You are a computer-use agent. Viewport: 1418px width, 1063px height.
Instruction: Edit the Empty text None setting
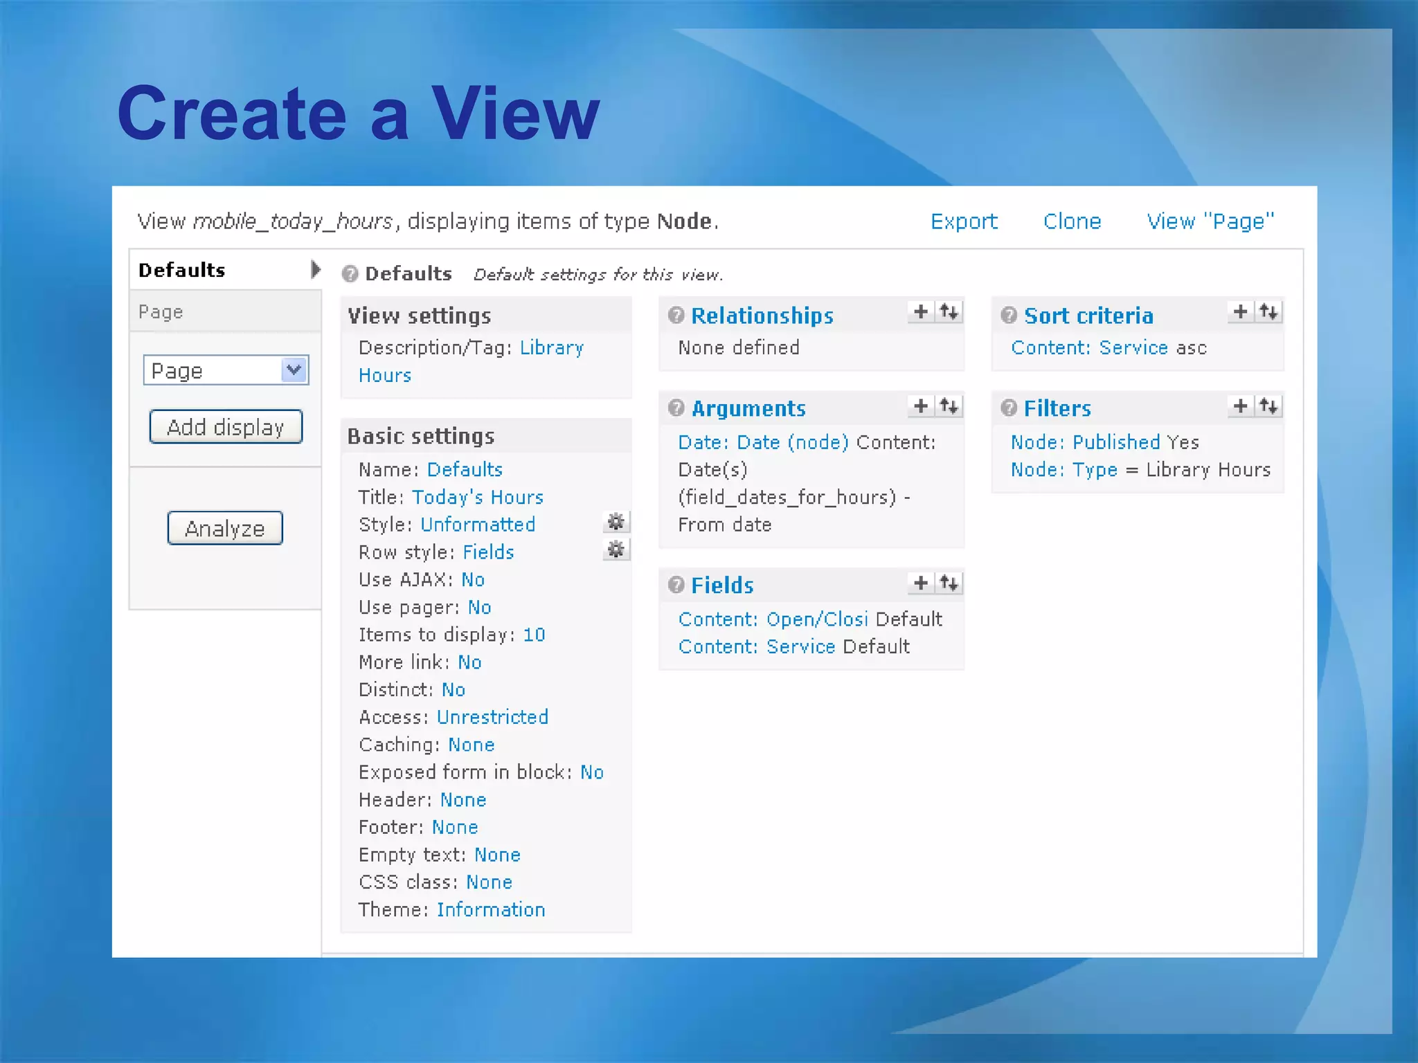coord(497,855)
